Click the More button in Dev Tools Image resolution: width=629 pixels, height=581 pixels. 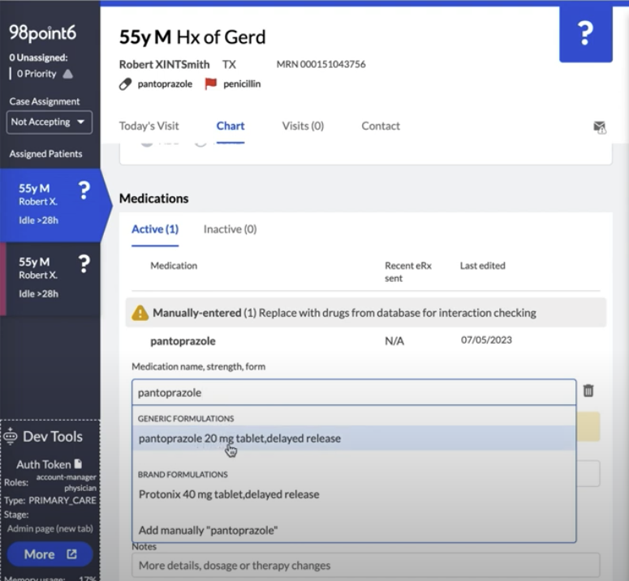pyautogui.click(x=50, y=554)
